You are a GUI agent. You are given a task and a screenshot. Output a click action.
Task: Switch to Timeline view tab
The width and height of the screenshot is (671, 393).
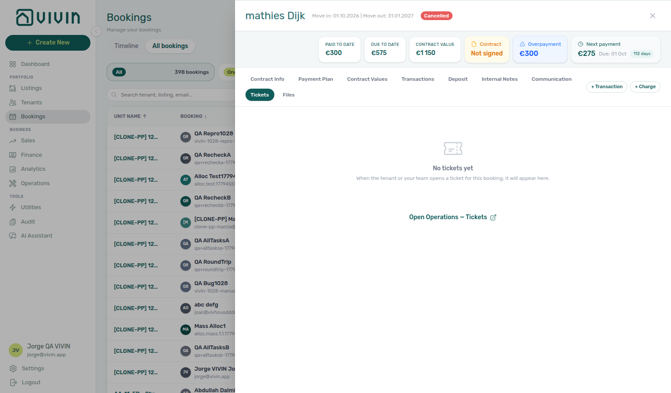[x=126, y=46]
